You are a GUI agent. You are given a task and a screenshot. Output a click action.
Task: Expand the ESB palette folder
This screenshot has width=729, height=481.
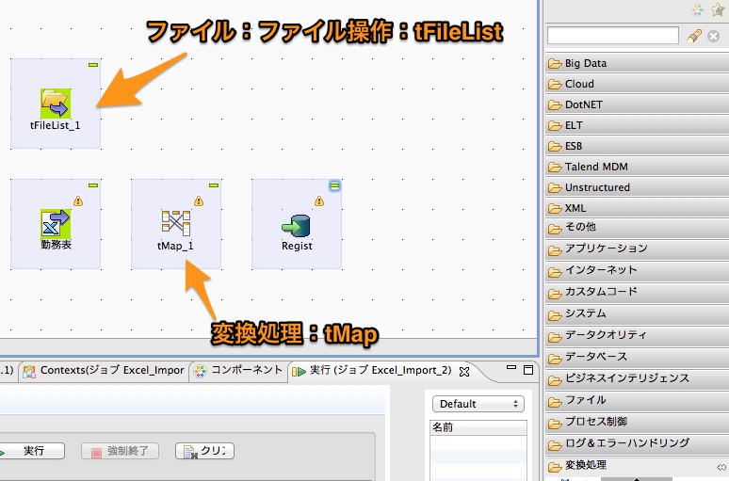[637, 147]
